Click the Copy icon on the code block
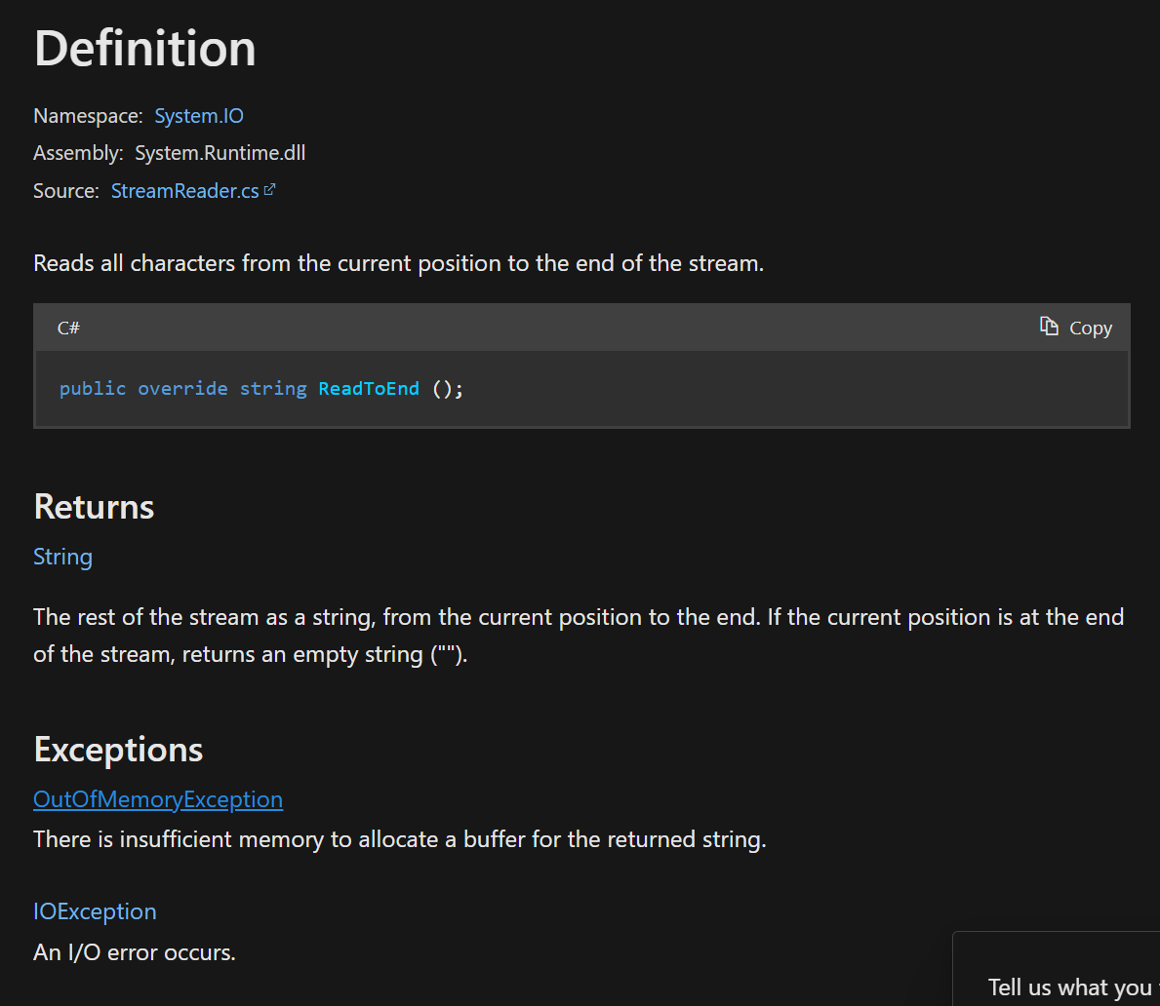 tap(1047, 328)
